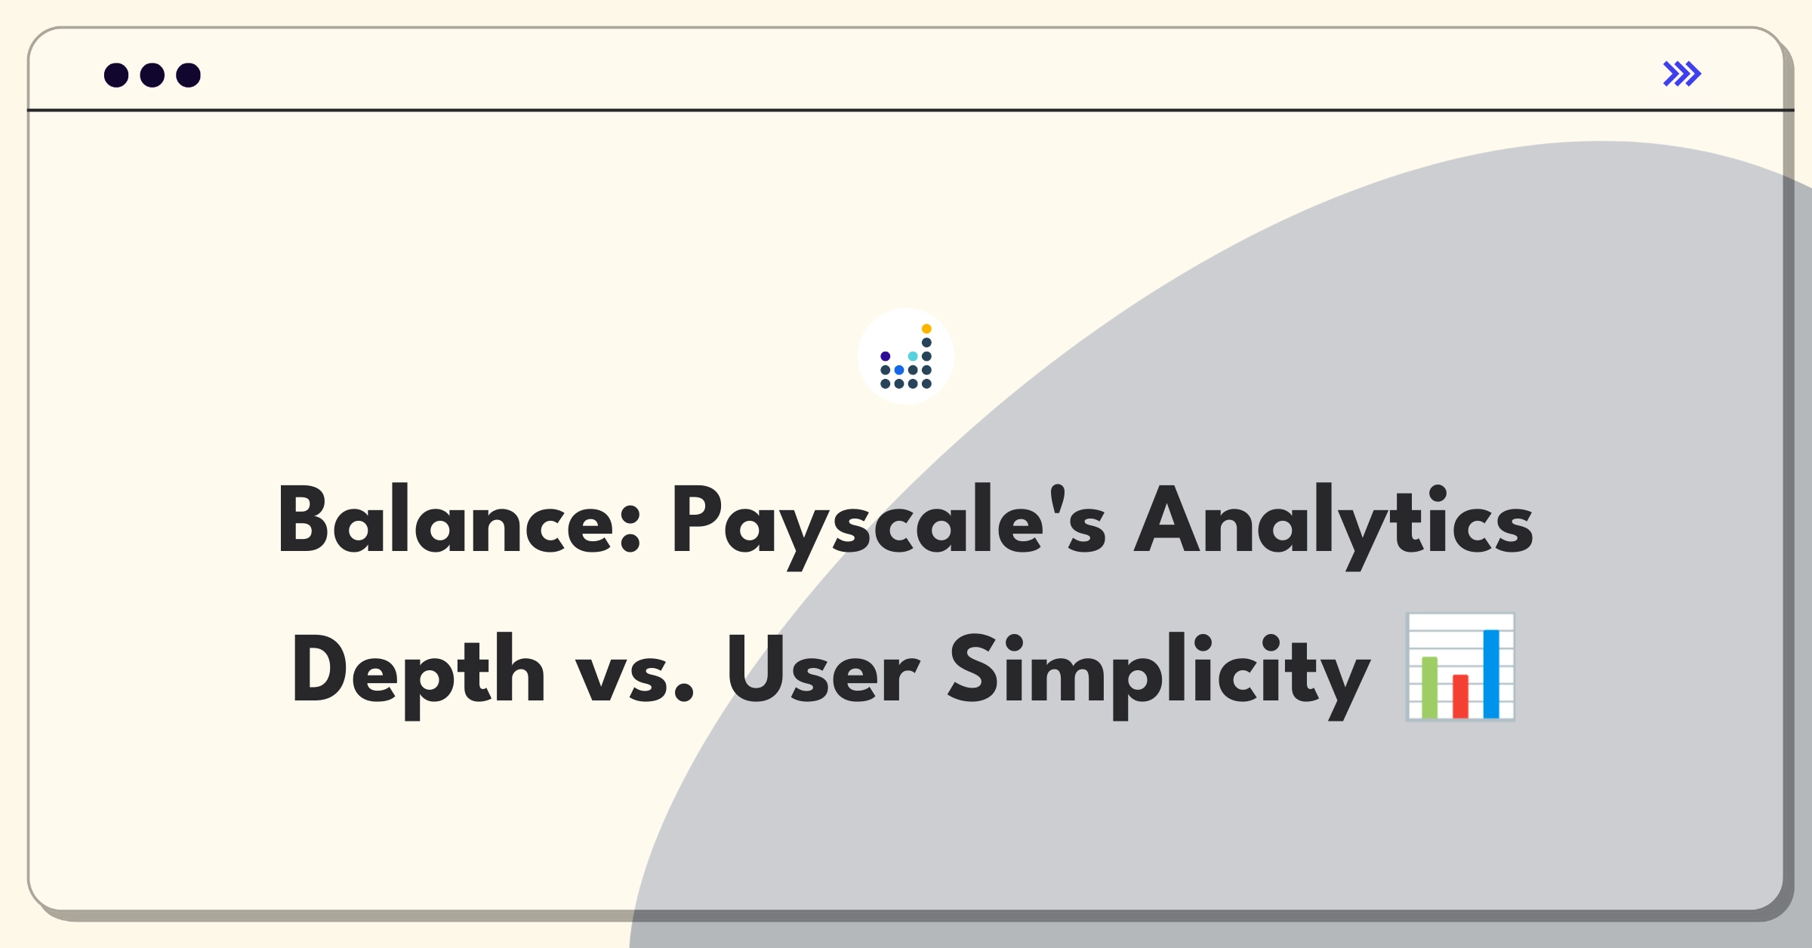Viewport: 1812px width, 948px height.
Task: Click the third dark dot in header
Action: click(x=189, y=75)
